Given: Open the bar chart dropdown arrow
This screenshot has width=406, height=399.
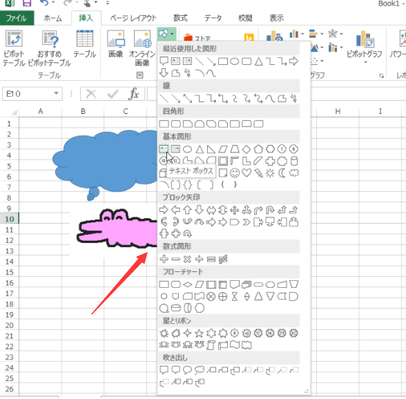Looking at the screenshot, I should pos(322,34).
